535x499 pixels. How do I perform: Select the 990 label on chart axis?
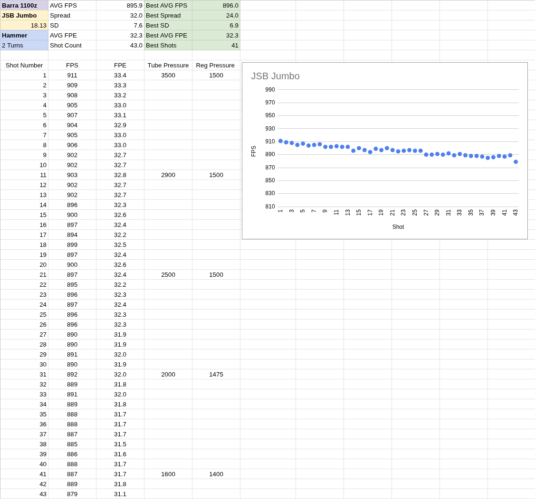click(270, 90)
